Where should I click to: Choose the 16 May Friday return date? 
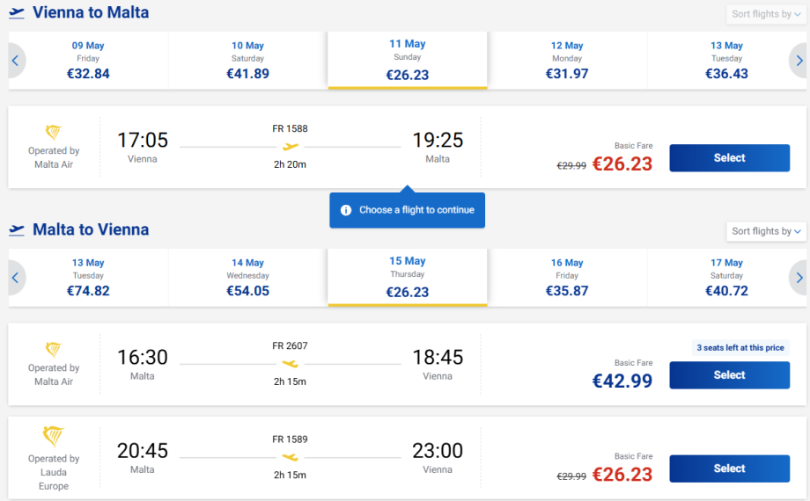[x=567, y=277]
